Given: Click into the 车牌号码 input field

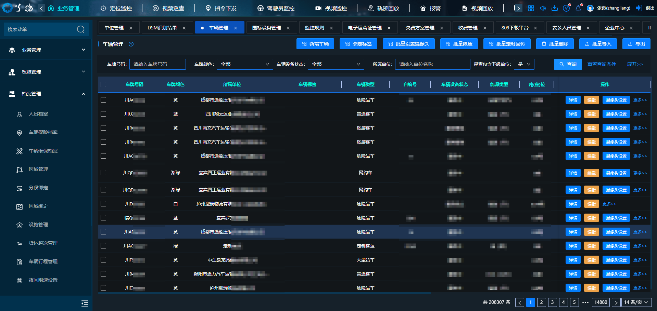Looking at the screenshot, I should [x=157, y=64].
